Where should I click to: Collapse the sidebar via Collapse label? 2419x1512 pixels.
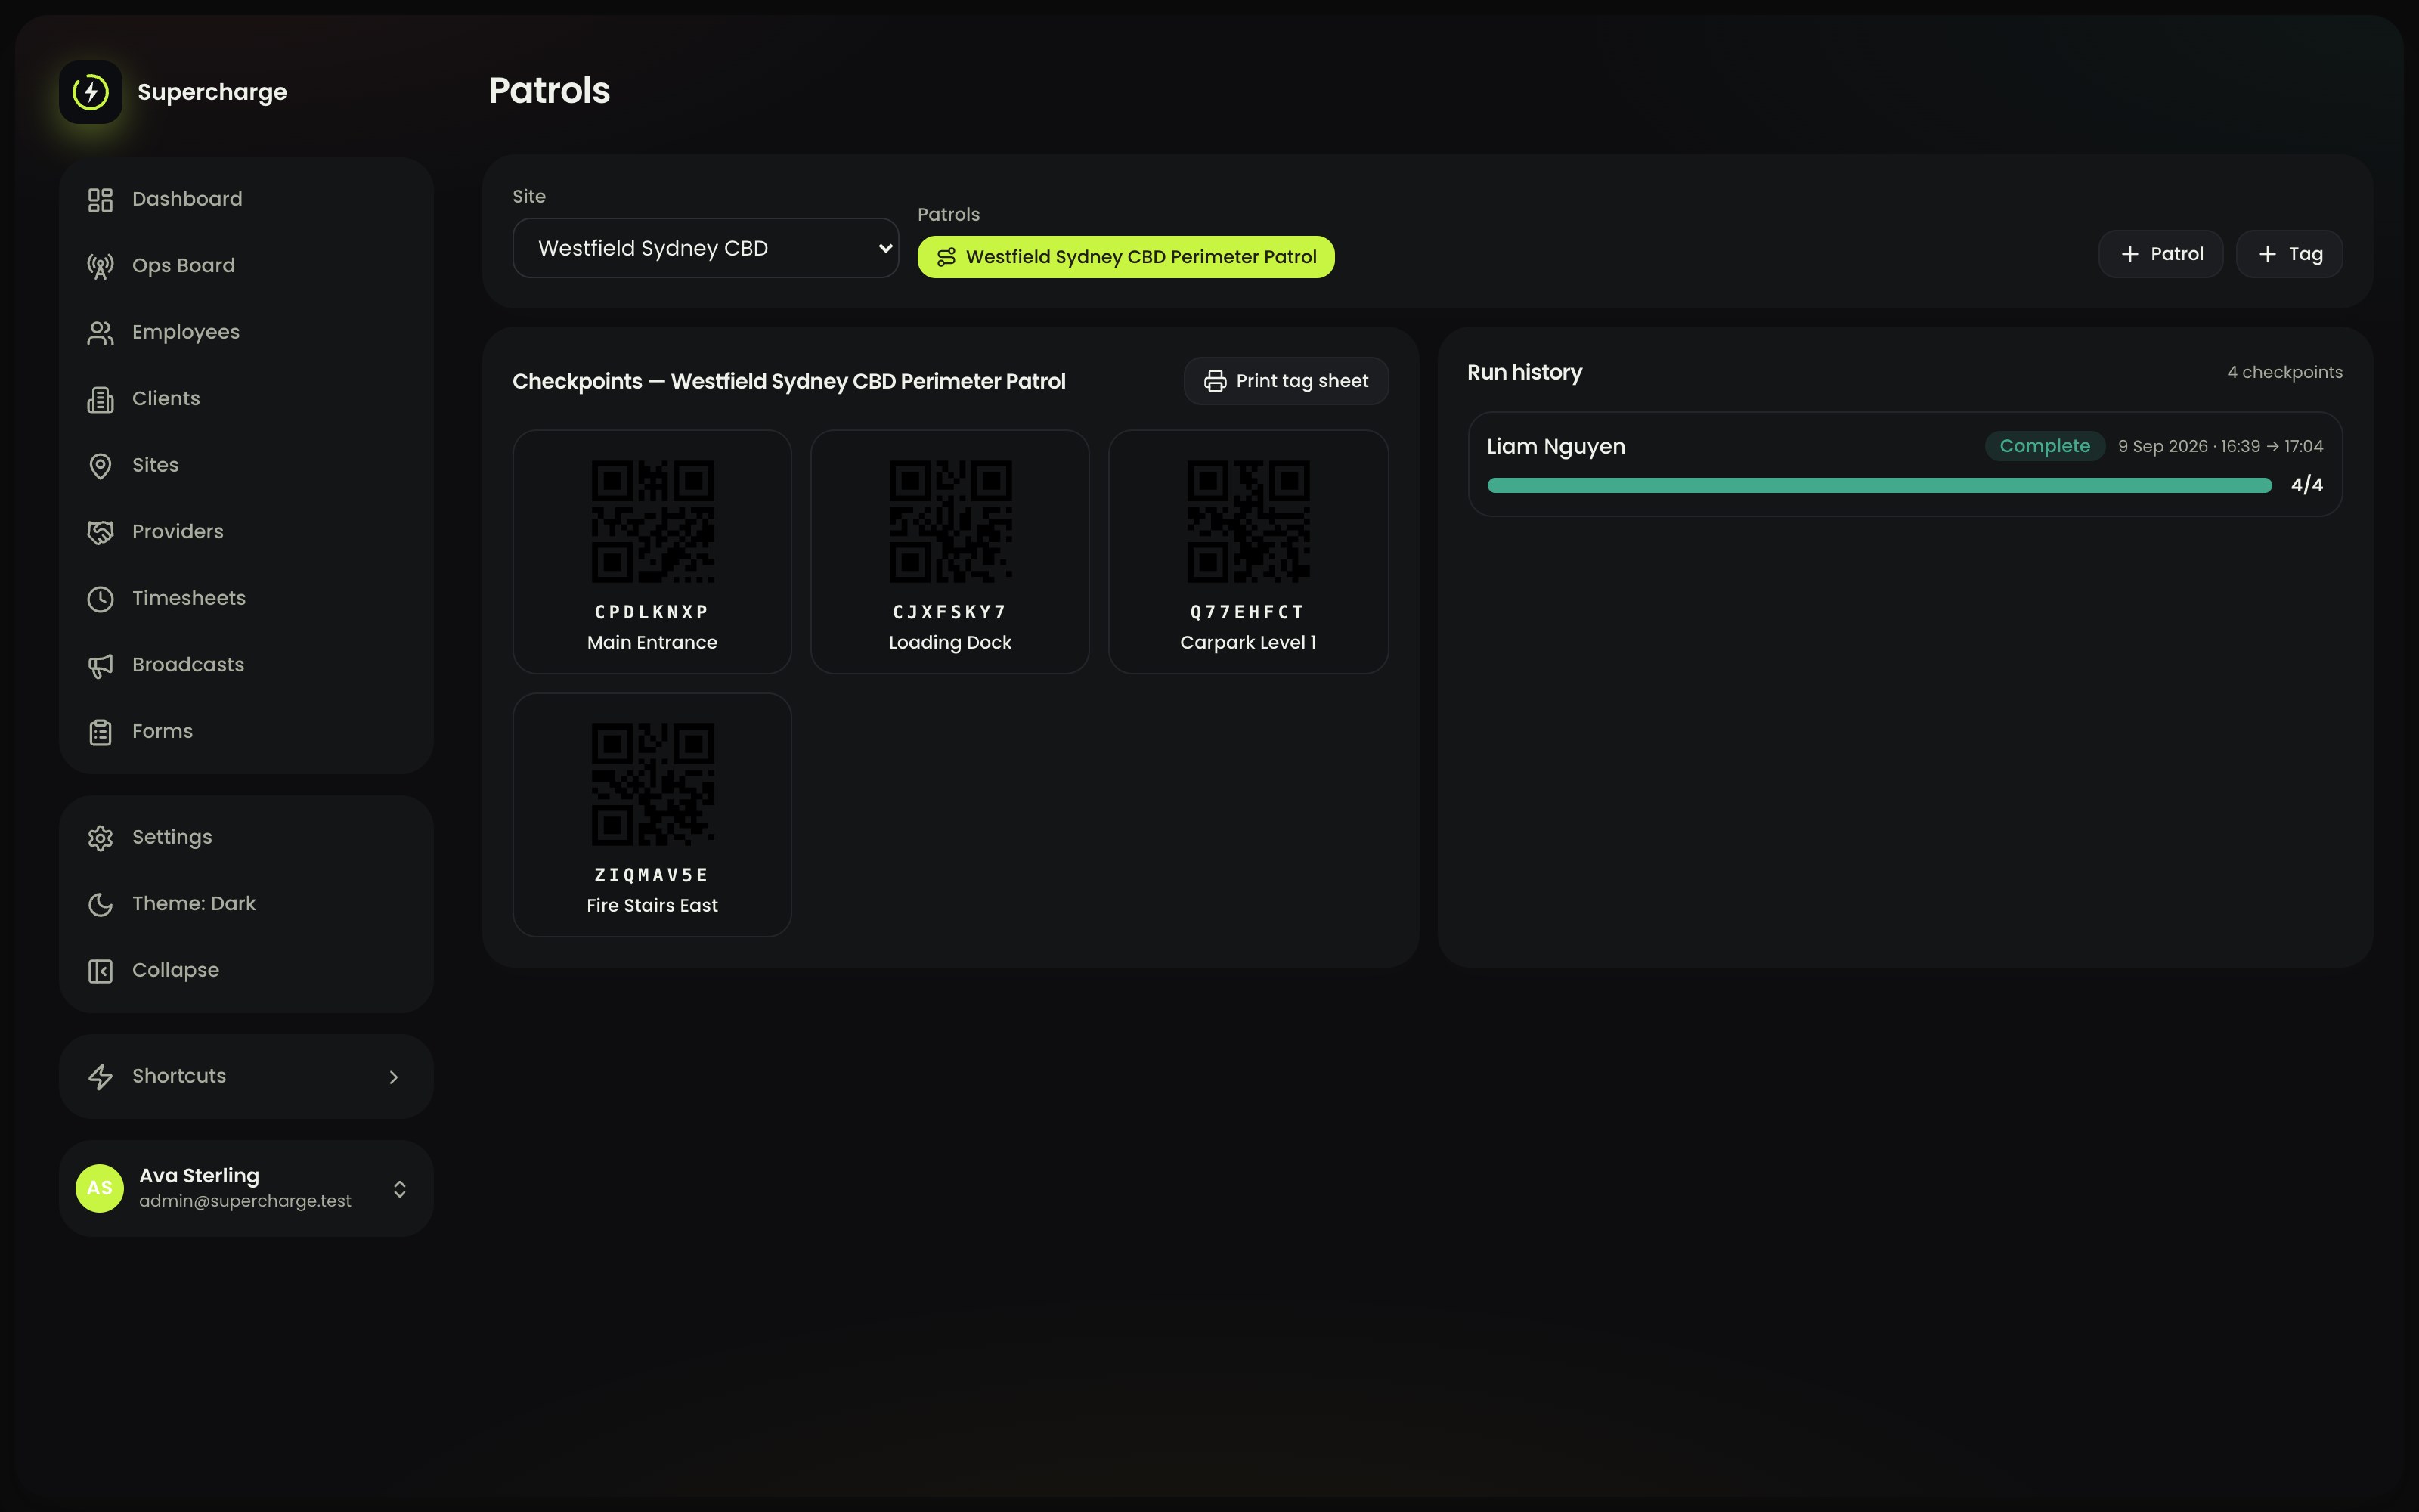pyautogui.click(x=176, y=970)
